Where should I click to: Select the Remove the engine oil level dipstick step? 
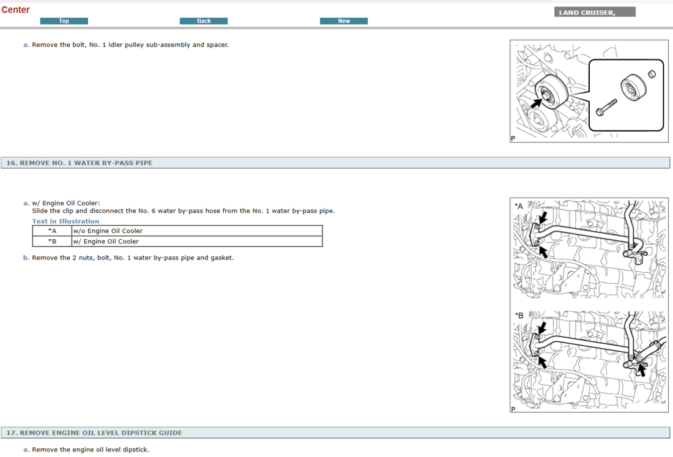(90, 450)
